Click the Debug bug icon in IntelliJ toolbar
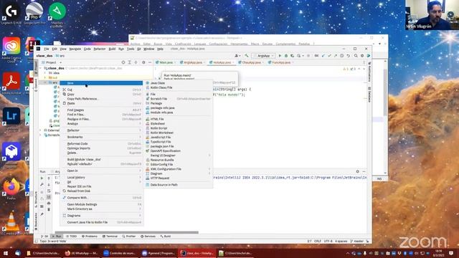Viewport: 459px width, 258px height. coord(286,56)
